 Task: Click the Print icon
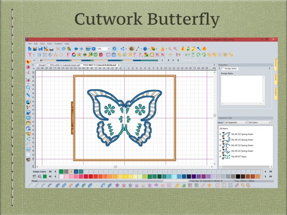[x=51, y=49]
